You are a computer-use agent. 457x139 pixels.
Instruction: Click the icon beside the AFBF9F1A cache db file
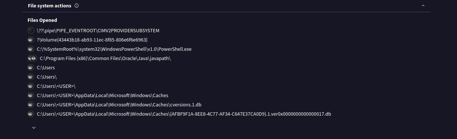pos(30,114)
